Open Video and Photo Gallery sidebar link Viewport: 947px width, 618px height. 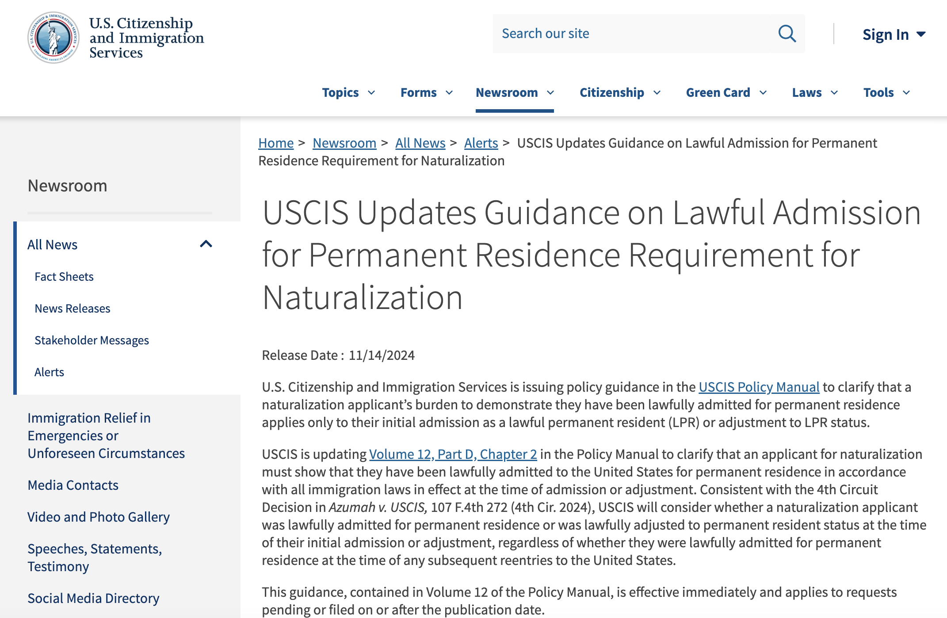click(x=99, y=517)
